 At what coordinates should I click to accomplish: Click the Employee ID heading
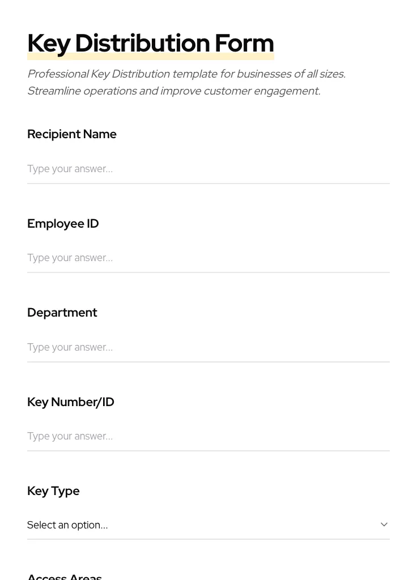point(63,224)
